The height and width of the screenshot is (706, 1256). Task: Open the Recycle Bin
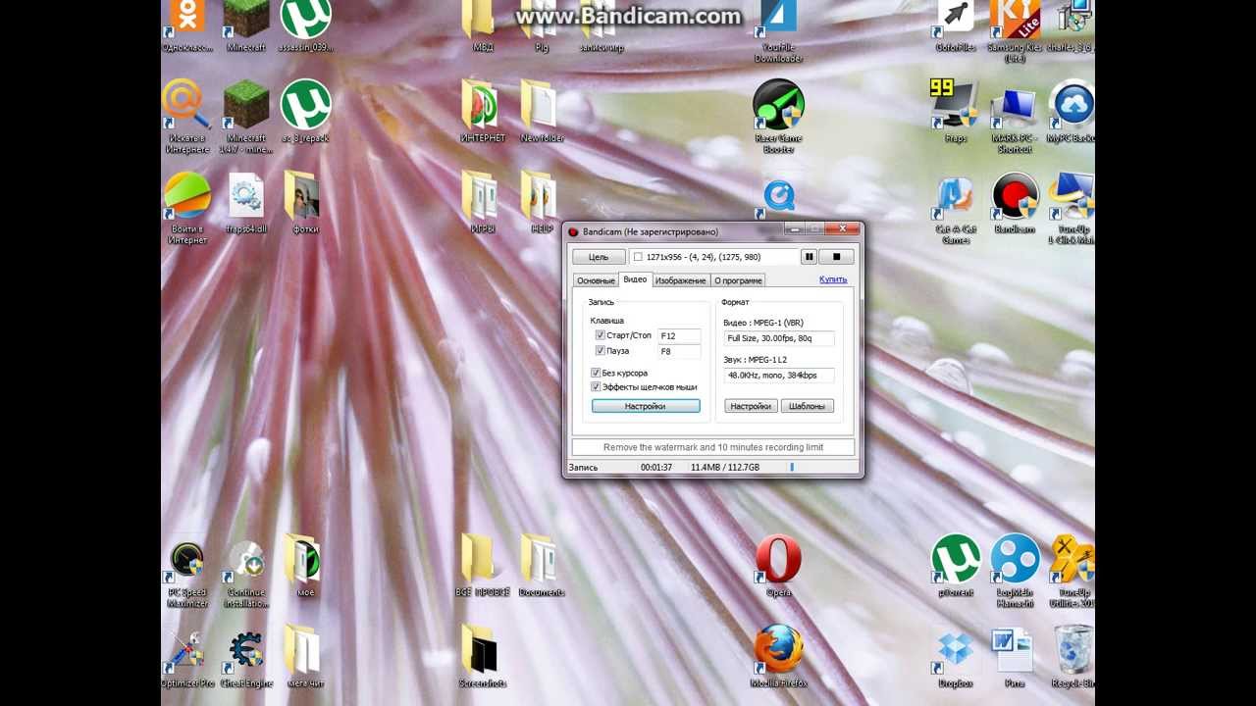tap(1073, 657)
